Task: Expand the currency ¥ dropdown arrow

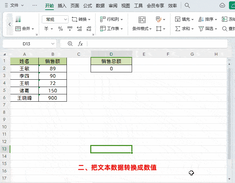Action: tap(52, 29)
